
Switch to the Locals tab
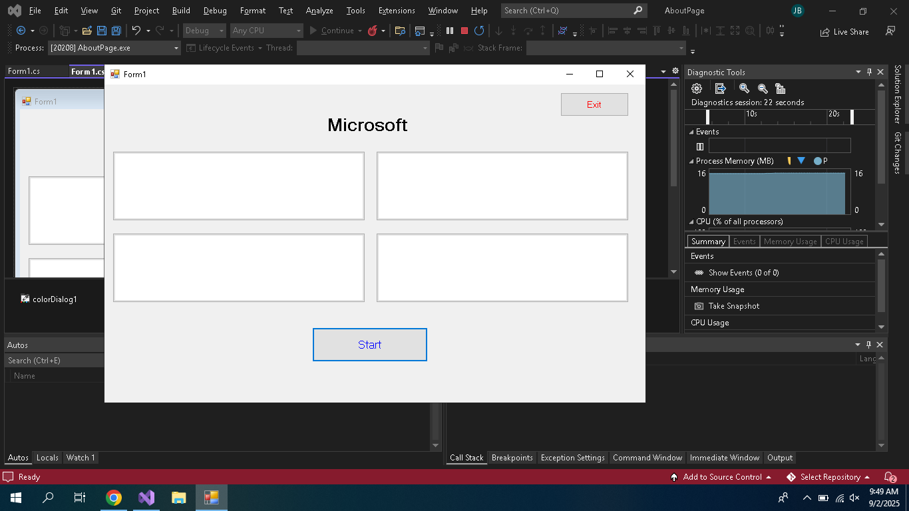tap(47, 458)
